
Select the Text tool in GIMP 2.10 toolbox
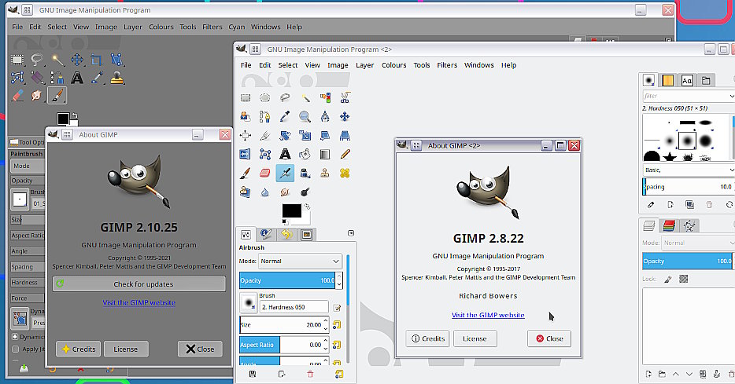click(77, 78)
